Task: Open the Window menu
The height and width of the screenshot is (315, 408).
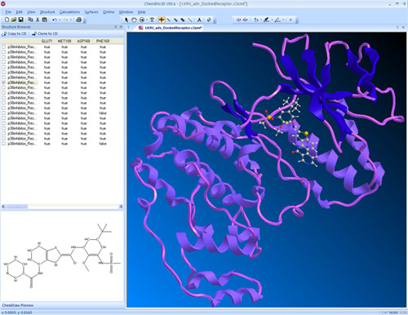Action: pyautogui.click(x=126, y=12)
